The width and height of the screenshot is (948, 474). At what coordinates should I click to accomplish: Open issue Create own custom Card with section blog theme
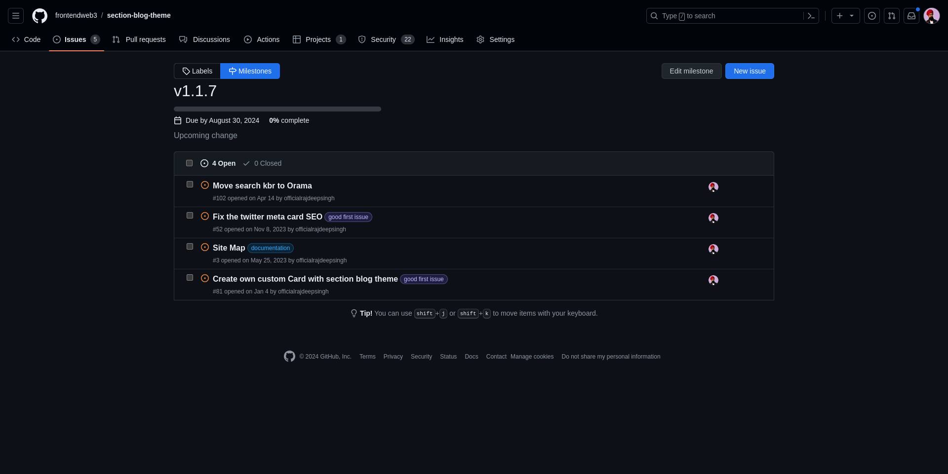point(305,279)
